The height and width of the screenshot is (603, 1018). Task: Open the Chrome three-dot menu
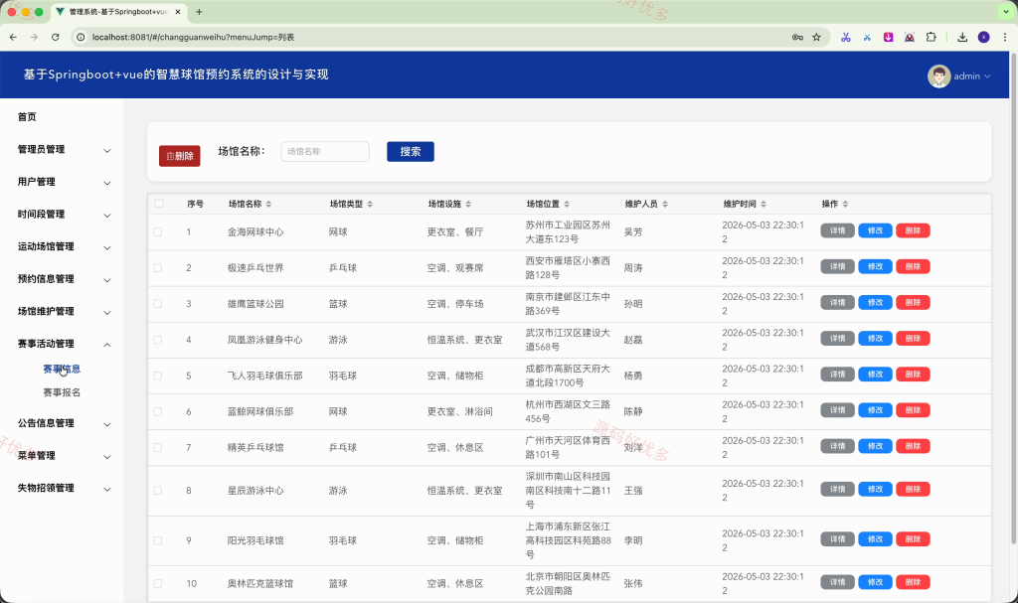(1004, 37)
